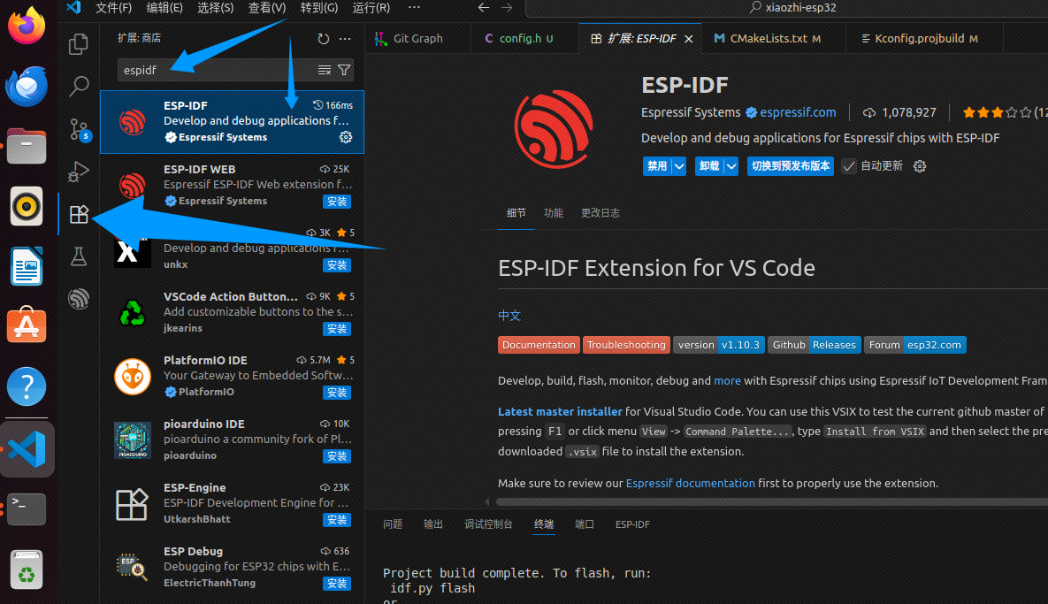Click the horizontal scrollbar under extension details
Screen dimensions: 1048x604
(772, 501)
